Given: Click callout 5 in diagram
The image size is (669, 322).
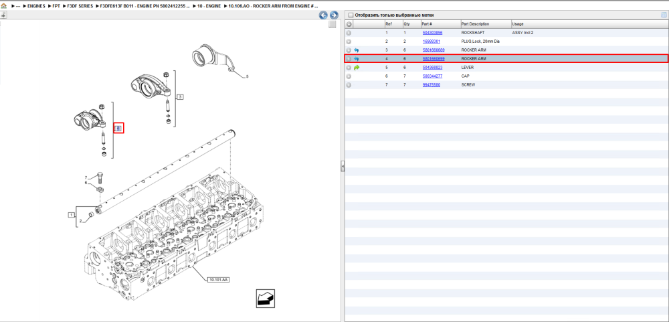Looking at the screenshot, I should click(x=247, y=77).
